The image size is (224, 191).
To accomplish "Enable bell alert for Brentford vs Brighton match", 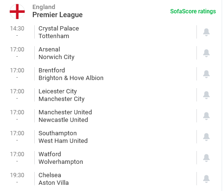I will click(x=206, y=74).
